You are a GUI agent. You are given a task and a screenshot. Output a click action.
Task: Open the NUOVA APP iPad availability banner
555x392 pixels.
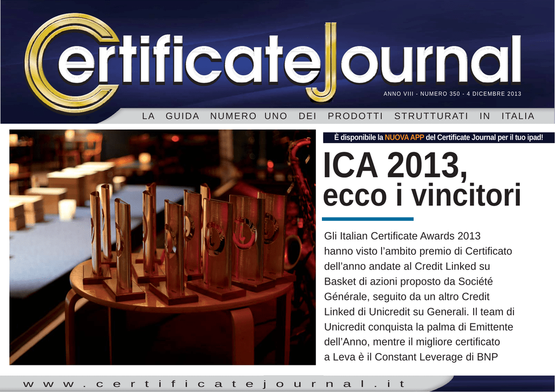pos(438,137)
